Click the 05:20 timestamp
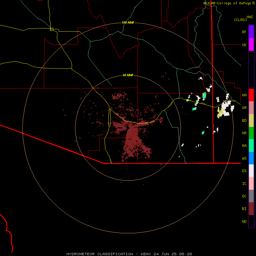The image size is (256, 256). [185, 254]
